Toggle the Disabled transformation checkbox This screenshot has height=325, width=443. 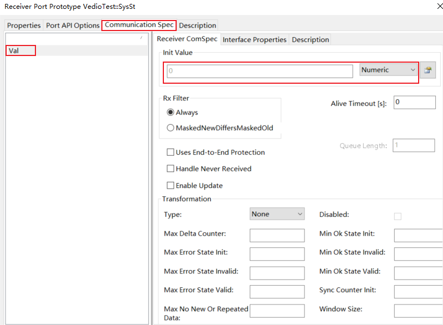coord(398,216)
